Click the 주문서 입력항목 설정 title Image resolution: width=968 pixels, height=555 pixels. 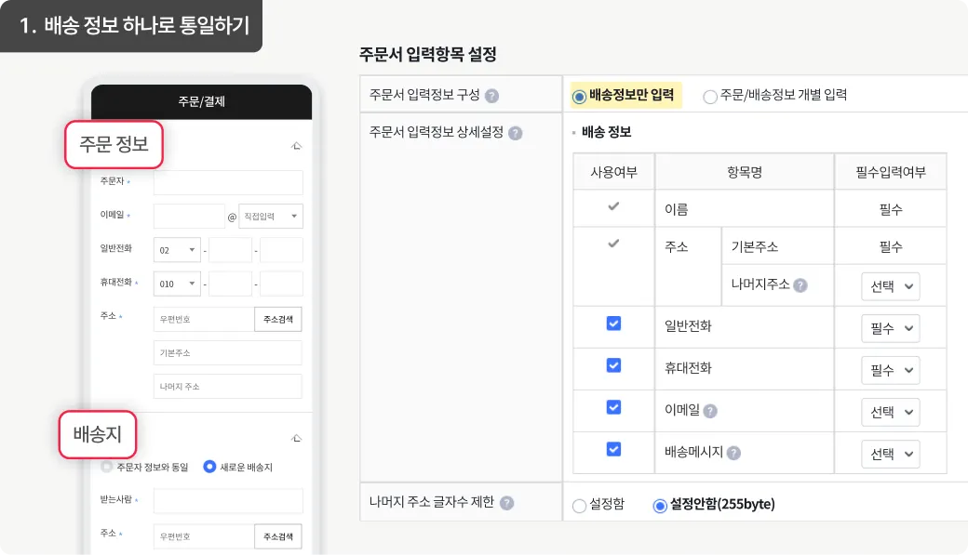tap(428, 54)
